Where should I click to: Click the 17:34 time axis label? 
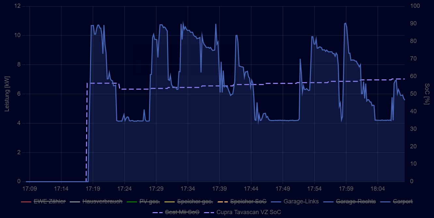(x=188, y=189)
